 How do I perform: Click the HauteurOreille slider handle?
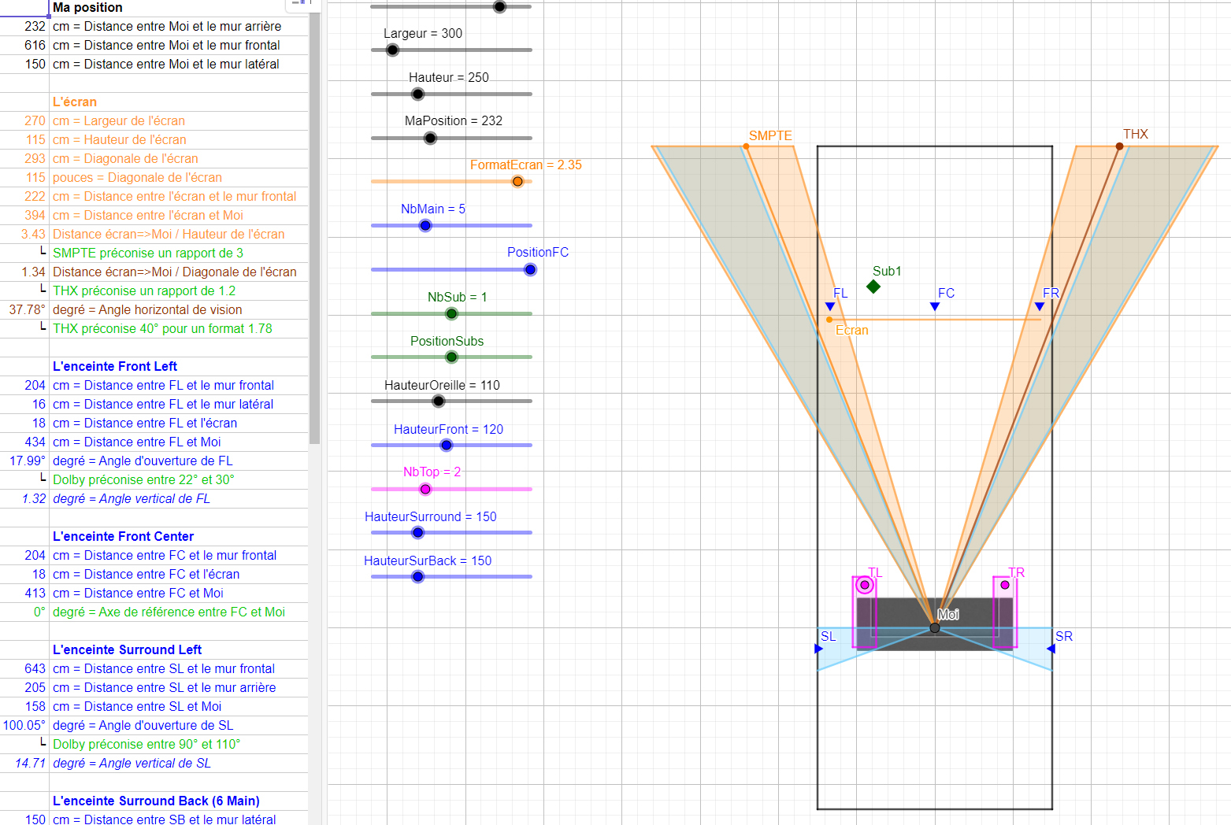click(439, 401)
